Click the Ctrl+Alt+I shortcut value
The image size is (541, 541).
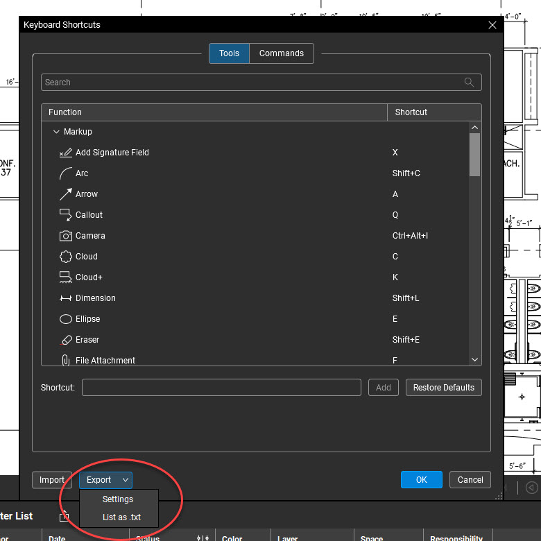[410, 236]
